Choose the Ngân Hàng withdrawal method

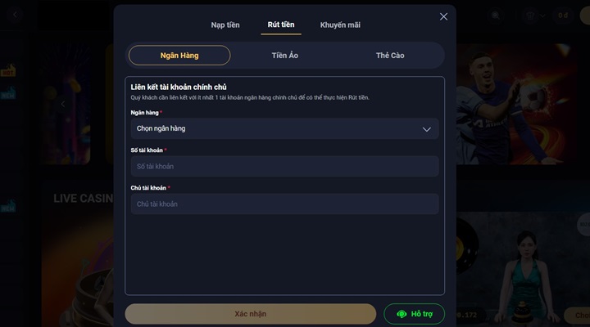click(x=179, y=56)
